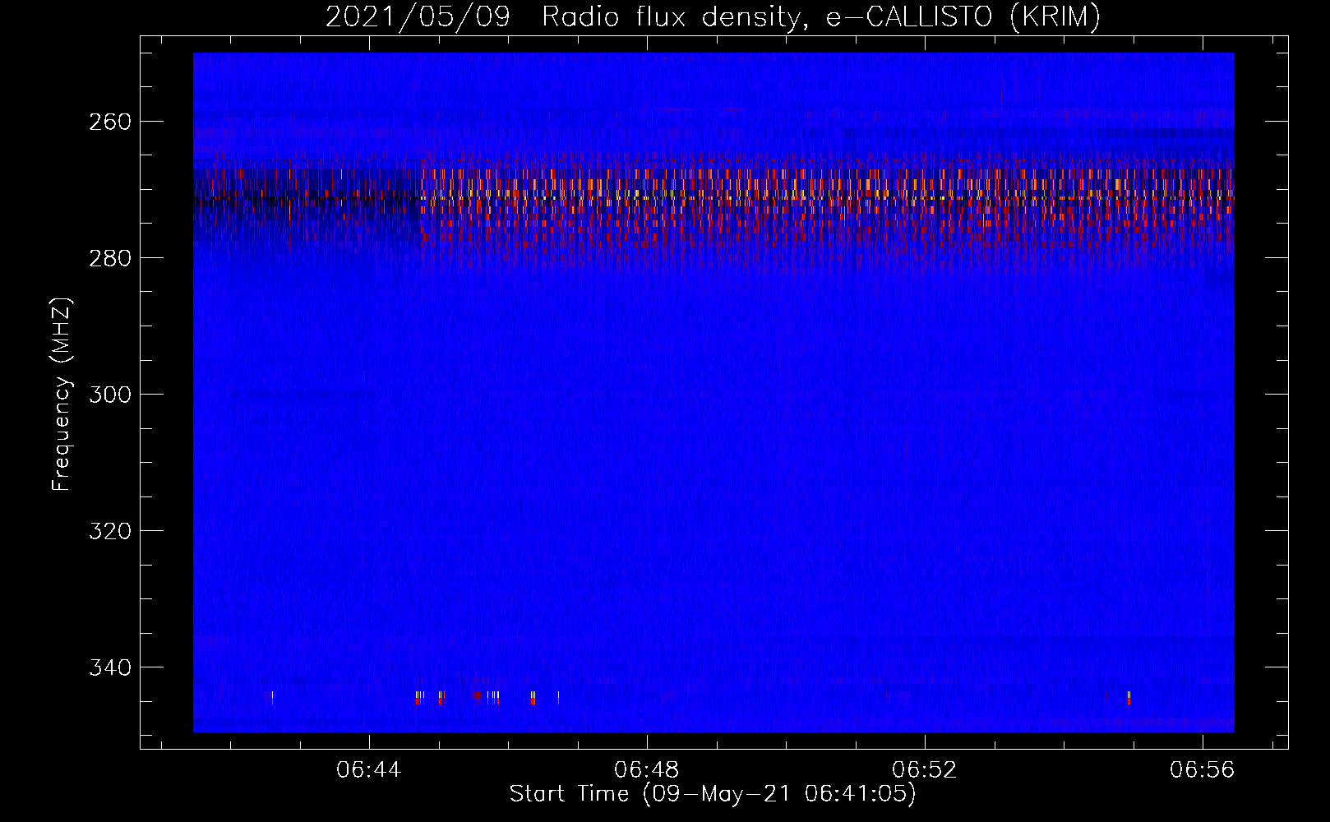
Task: Click the 300 frequency tick label
Action: coord(110,395)
